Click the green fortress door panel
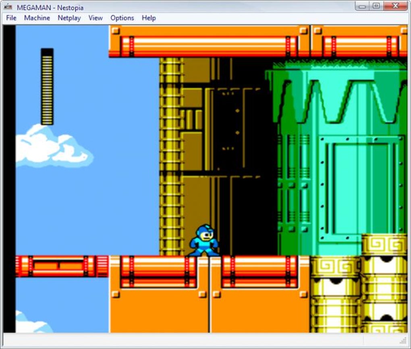The image size is (411, 349). (360, 188)
